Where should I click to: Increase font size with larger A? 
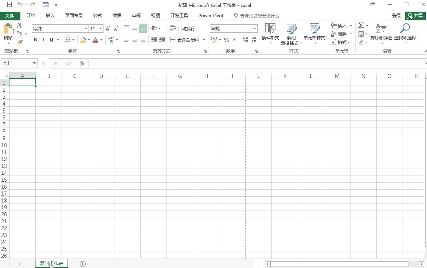point(108,28)
